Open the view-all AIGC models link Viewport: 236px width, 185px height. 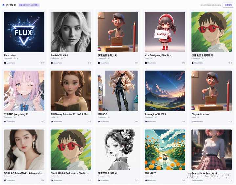tap(29, 5)
